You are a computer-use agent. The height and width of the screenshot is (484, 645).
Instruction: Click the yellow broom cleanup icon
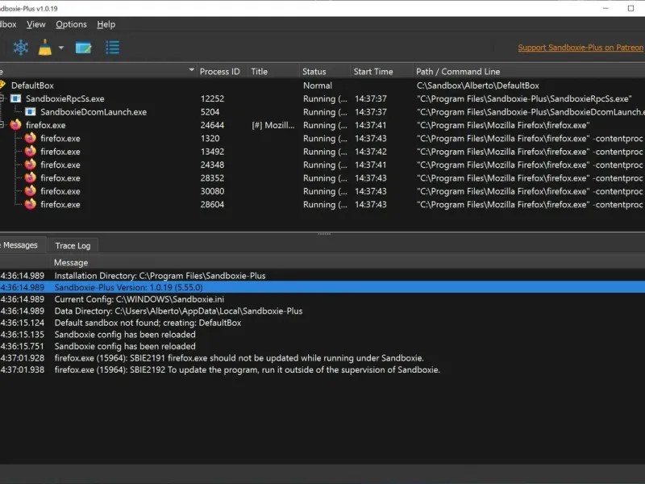(x=45, y=48)
